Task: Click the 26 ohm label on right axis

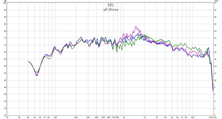Action: [x=216, y=24]
